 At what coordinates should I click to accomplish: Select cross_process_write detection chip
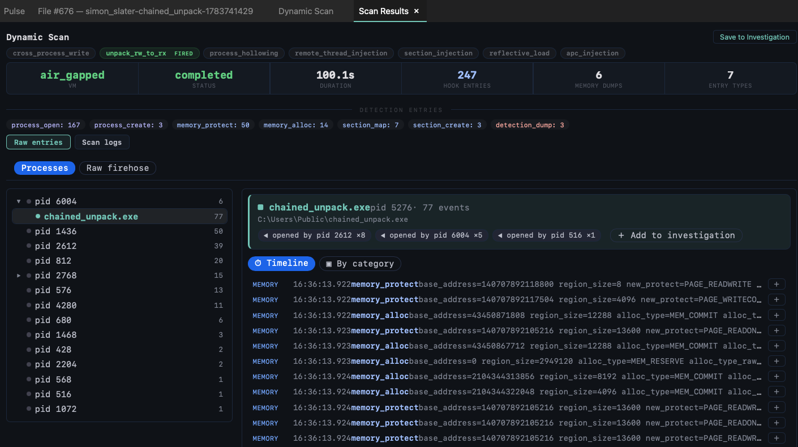pos(51,53)
